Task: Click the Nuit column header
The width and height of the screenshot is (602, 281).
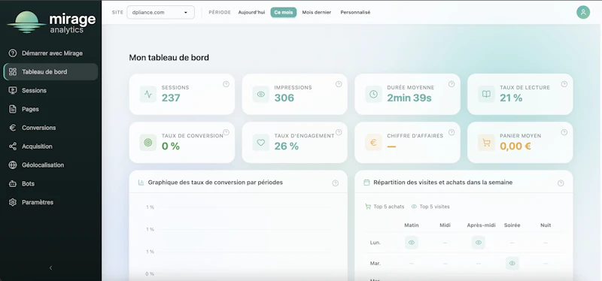Action: point(546,225)
